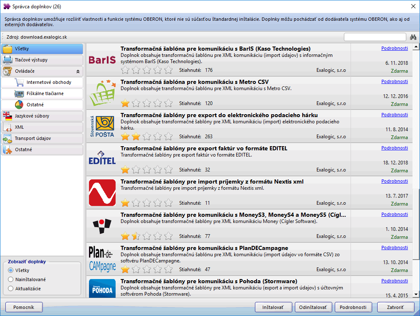Click Stiahnuté 263 download count

click(196, 137)
